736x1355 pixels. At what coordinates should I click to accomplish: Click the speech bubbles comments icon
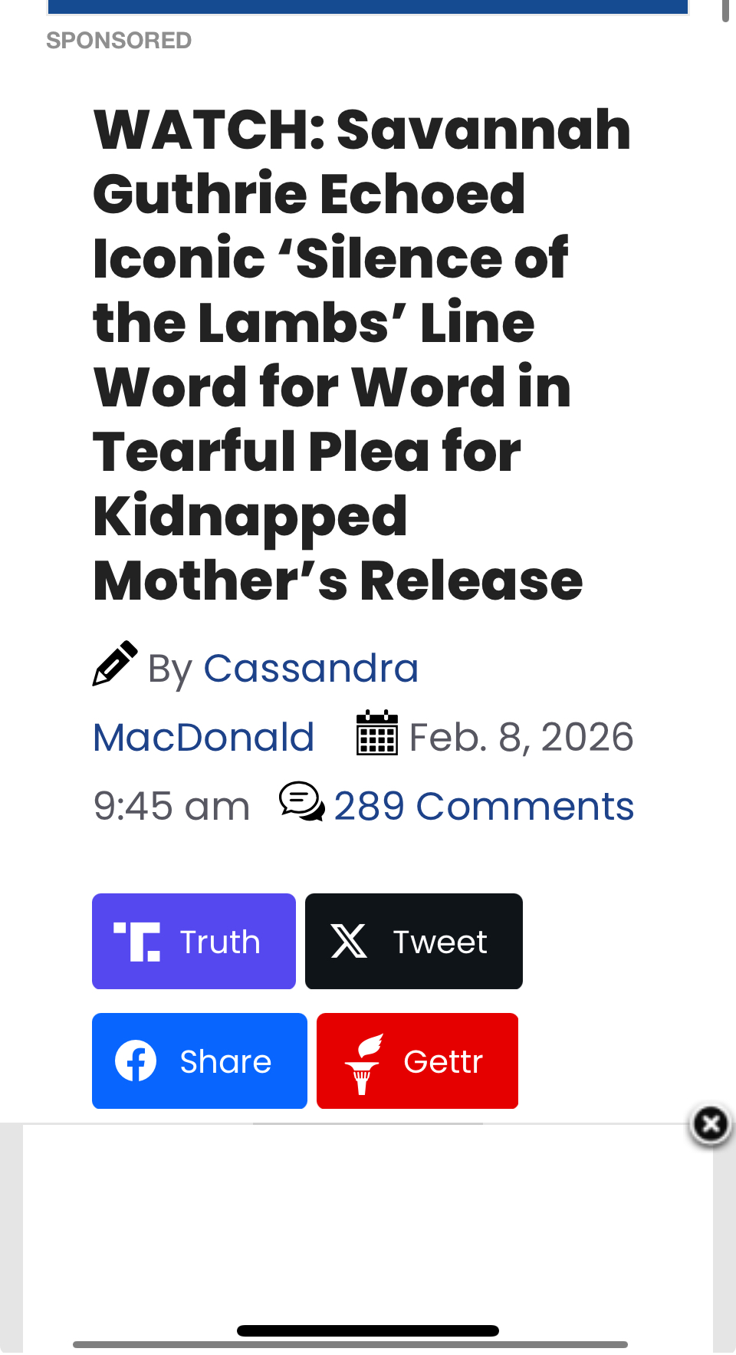(x=302, y=802)
